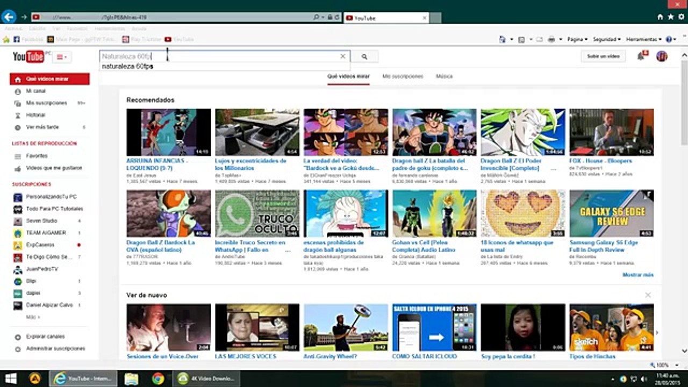688x387 pixels.
Task: Open the ExpCaseros subscription
Action: coord(40,245)
